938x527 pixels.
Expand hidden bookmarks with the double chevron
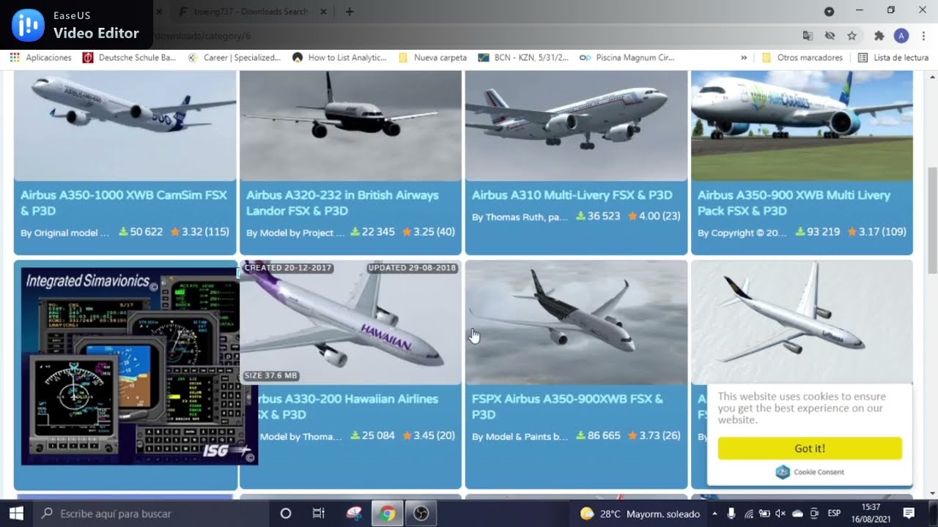(744, 58)
